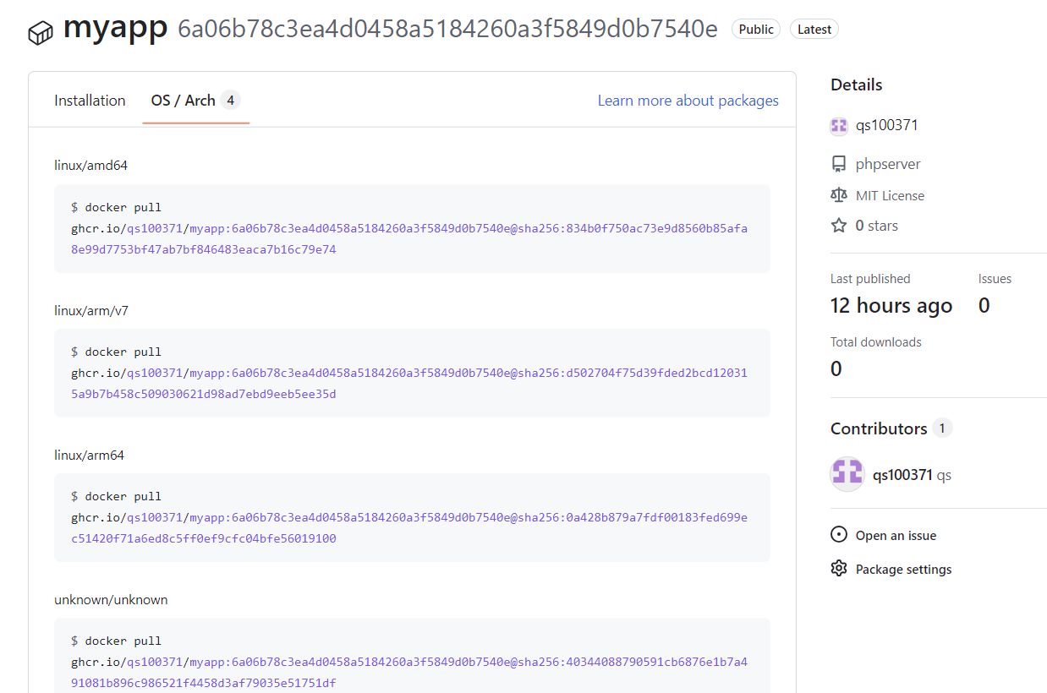This screenshot has width=1047, height=693.
Task: Click the linux/amd64 docker pull command box
Action: pyautogui.click(x=412, y=228)
